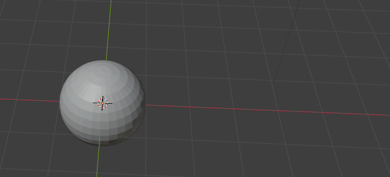
Task: Click the 3D cursor crosshair on the sphere
Action: point(103,103)
